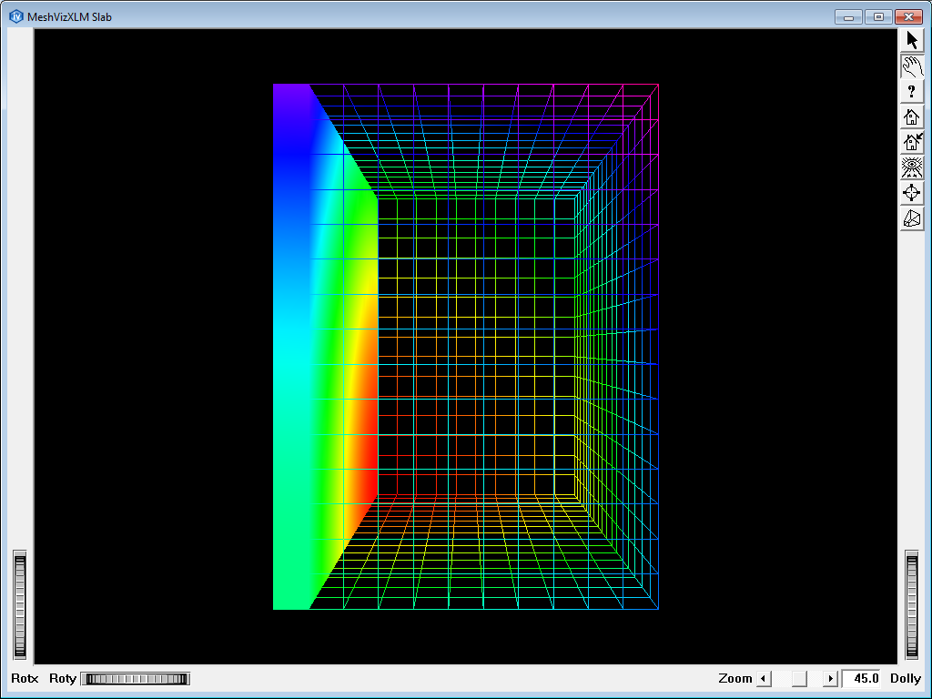The height and width of the screenshot is (699, 932).
Task: Open help with the question mark icon
Action: (x=912, y=91)
